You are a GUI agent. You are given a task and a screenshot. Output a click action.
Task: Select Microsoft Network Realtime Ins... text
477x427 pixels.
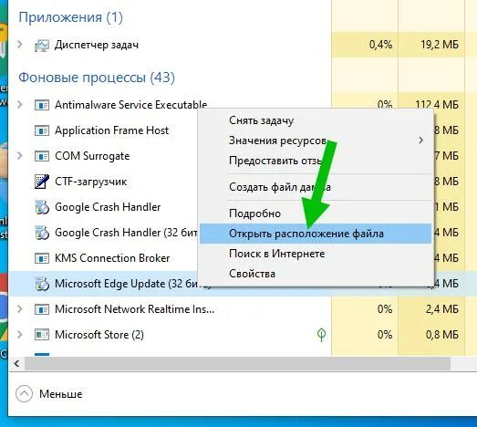coord(134,309)
